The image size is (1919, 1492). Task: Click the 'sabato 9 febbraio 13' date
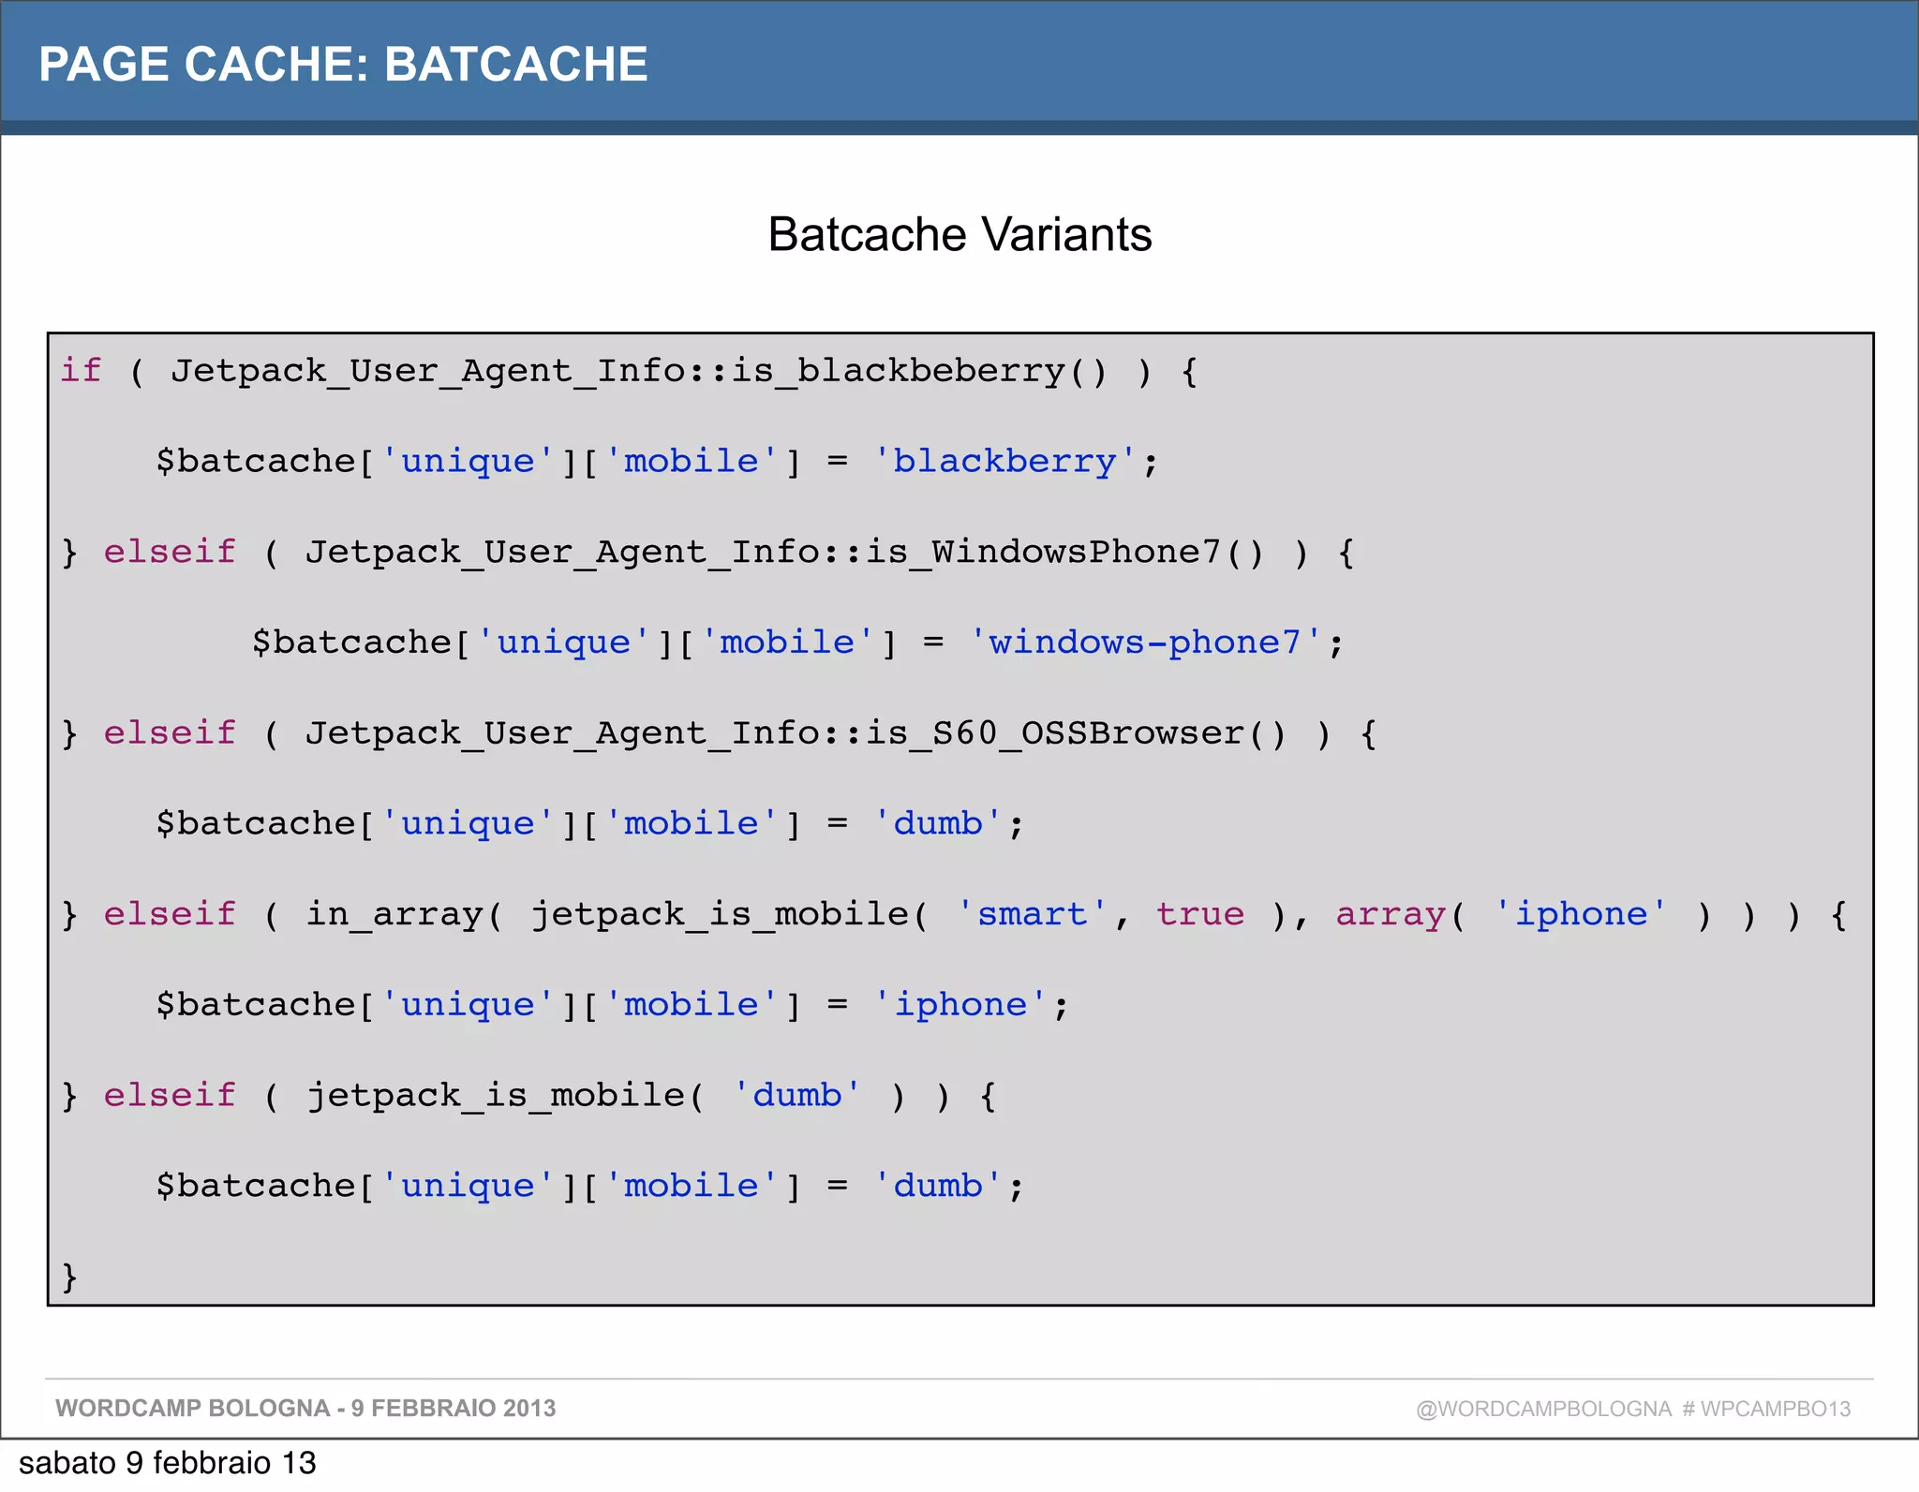coord(168,1462)
